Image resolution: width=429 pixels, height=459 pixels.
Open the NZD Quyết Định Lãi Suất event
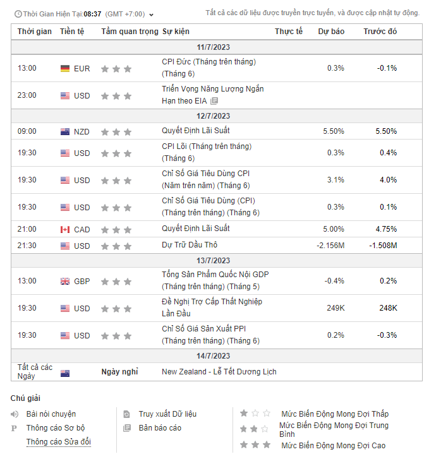point(196,131)
